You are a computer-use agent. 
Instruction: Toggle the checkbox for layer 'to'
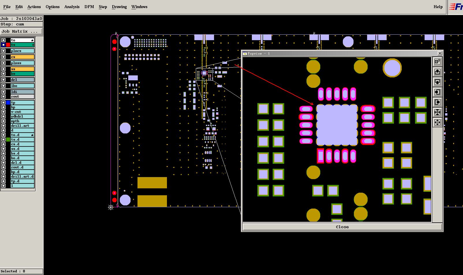(3, 40)
